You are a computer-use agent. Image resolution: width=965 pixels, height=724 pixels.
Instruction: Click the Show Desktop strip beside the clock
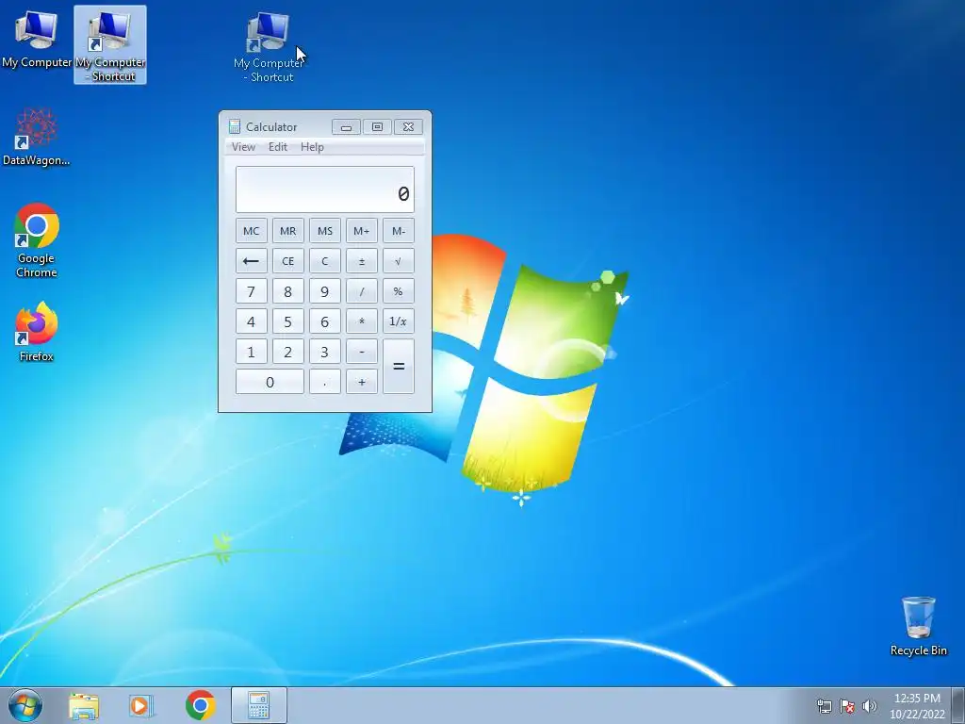(x=958, y=705)
